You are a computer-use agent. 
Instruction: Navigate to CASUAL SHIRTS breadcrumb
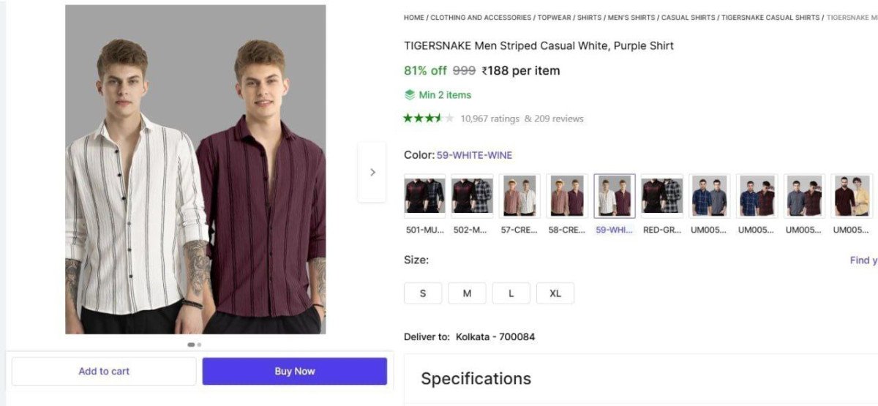point(688,18)
